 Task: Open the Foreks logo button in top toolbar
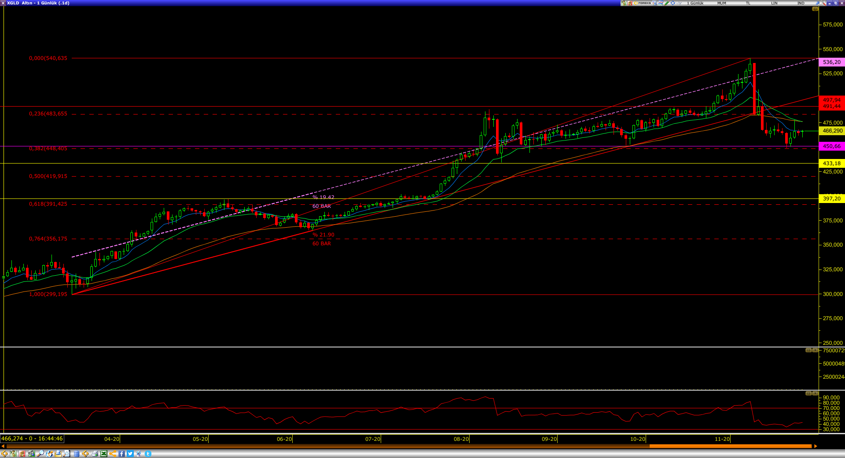pyautogui.click(x=642, y=3)
